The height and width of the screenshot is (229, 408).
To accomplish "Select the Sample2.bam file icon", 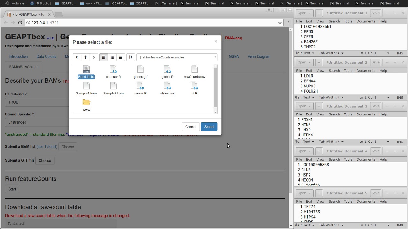I will (x=113, y=86).
